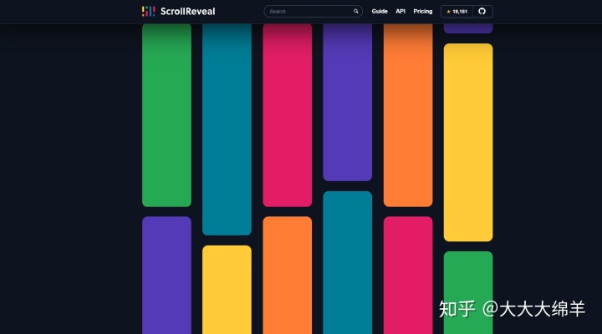The image size is (602, 334).
Task: Open the Pricing menu item
Action: pos(423,12)
